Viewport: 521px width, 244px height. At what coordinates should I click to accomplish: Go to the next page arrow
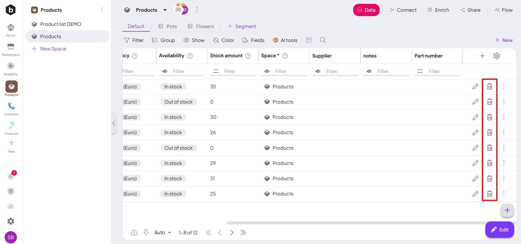(x=232, y=233)
